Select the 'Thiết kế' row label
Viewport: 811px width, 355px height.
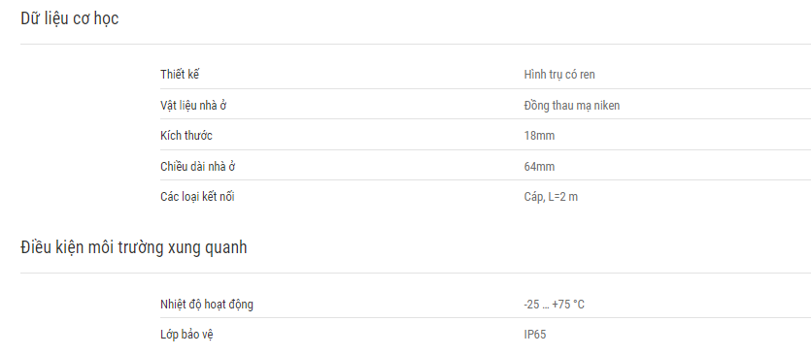(180, 75)
